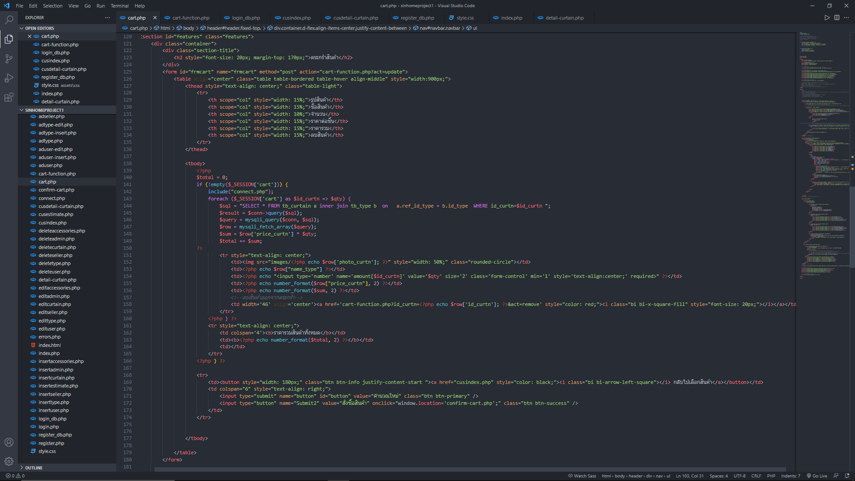Collapse the SINHOMEPROJECT1 folder section
The height and width of the screenshot is (481, 855).
(x=44, y=110)
